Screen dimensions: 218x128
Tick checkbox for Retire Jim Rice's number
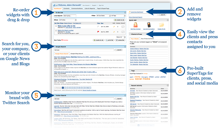[x=56, y=31]
